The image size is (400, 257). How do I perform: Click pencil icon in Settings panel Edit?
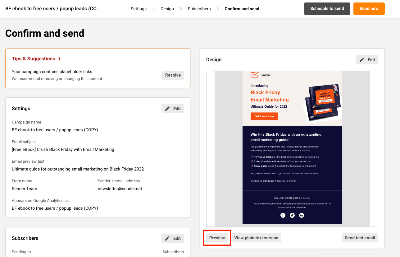tap(167, 109)
